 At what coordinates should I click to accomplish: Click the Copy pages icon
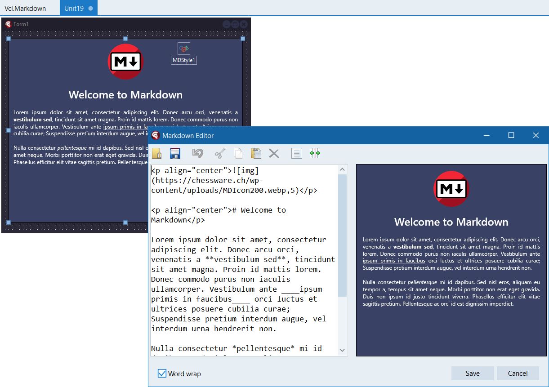[x=238, y=153]
